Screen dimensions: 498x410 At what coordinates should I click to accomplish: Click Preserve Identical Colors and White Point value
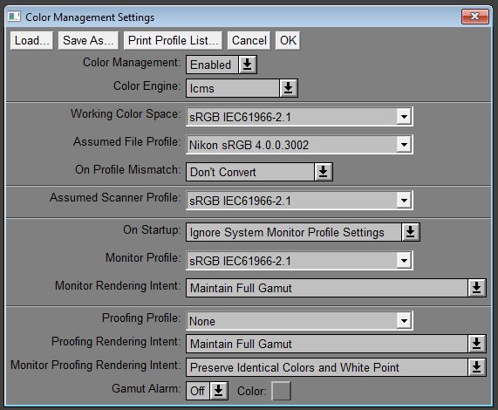click(327, 367)
